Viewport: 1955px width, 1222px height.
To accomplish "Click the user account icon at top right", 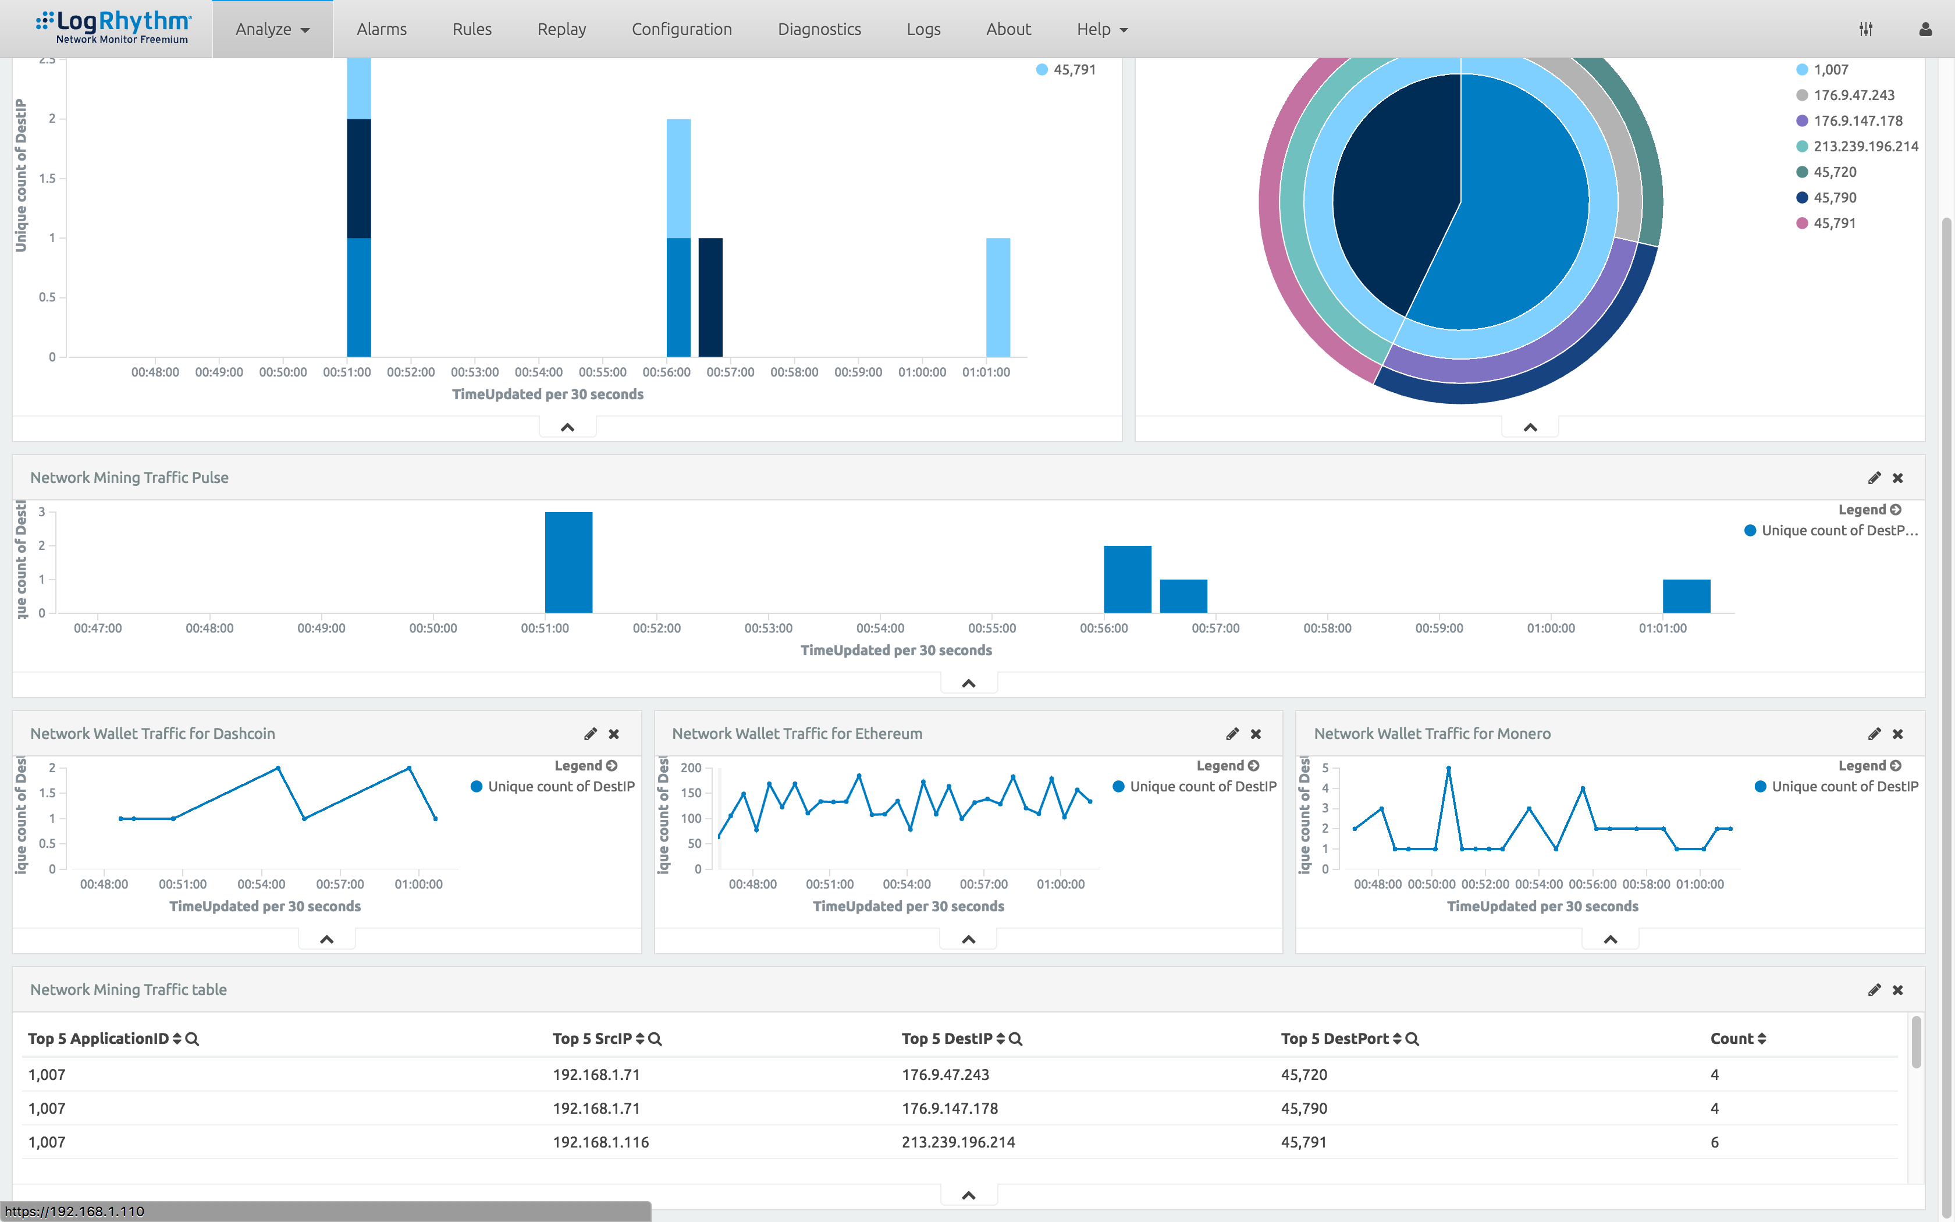I will tap(1925, 29).
